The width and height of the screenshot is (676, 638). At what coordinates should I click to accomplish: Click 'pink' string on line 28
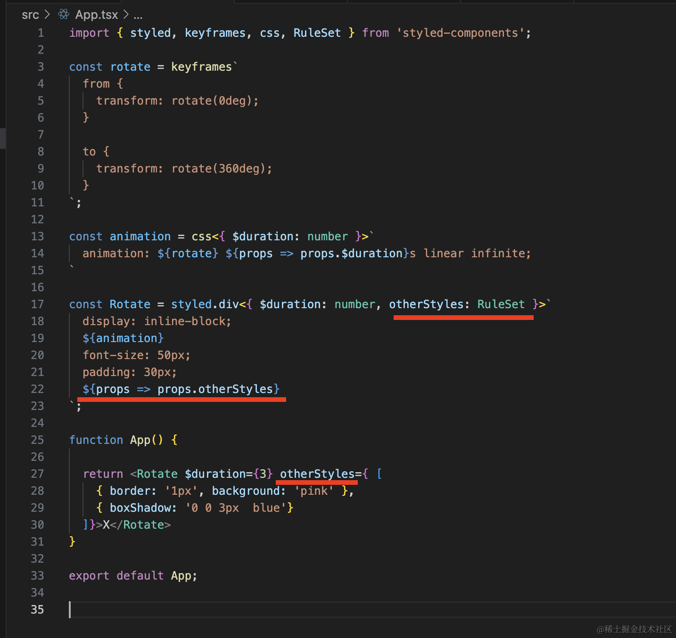pyautogui.click(x=313, y=491)
